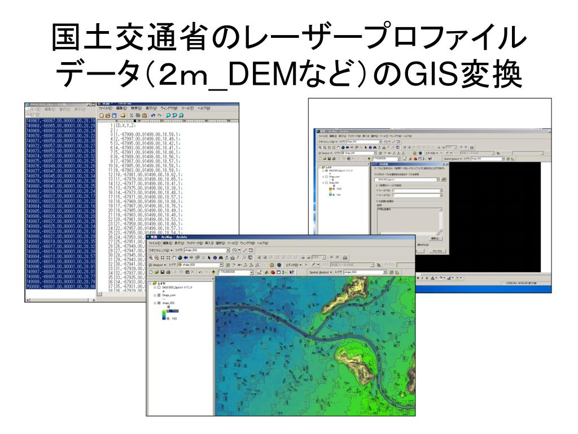Toggle event layer checkbox in back ArcMap window
Screen dimensions: 578x434
click(x=326, y=171)
